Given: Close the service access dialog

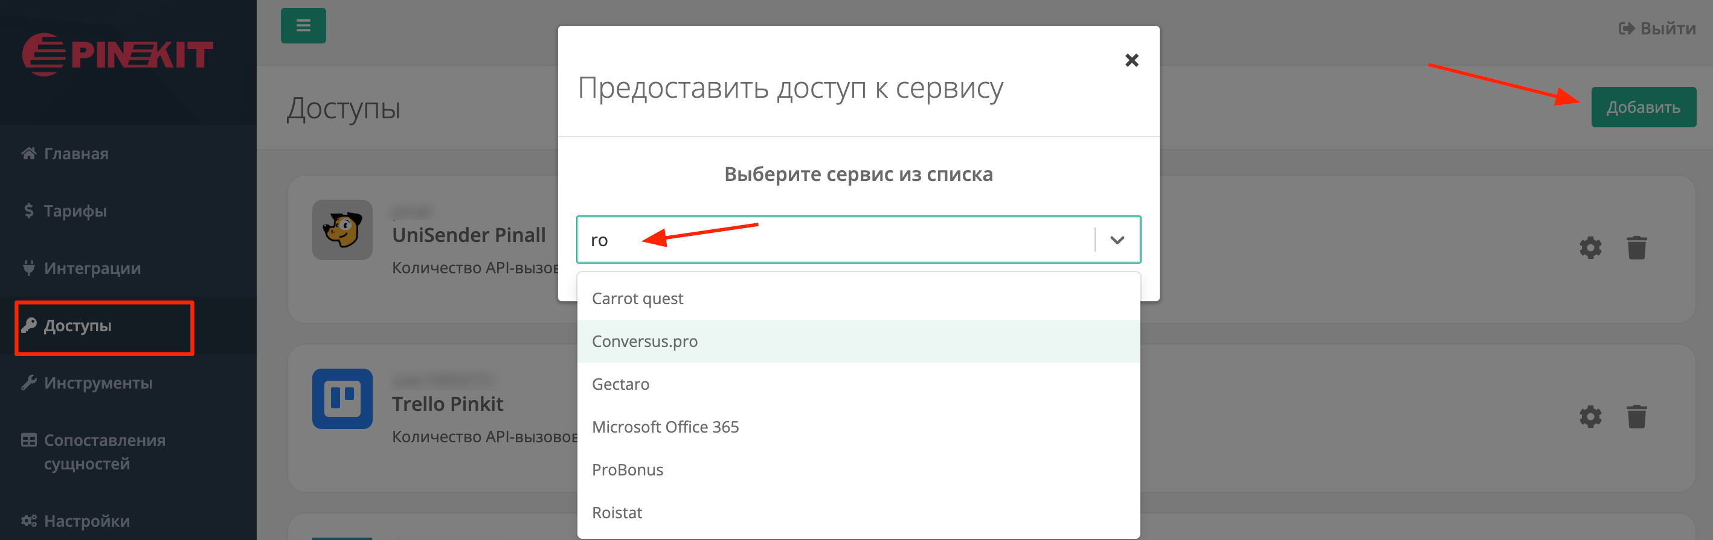Looking at the screenshot, I should pyautogui.click(x=1131, y=60).
